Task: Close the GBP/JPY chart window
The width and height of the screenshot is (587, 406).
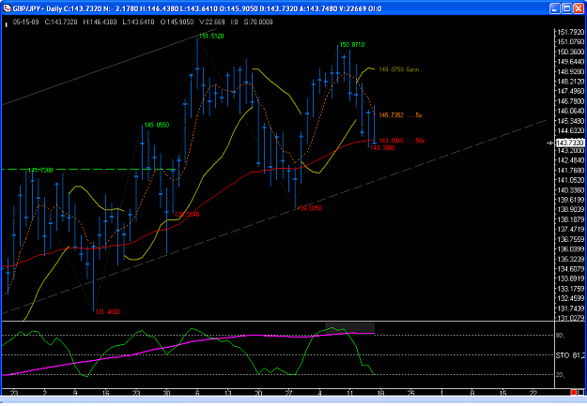Action: tap(579, 8)
